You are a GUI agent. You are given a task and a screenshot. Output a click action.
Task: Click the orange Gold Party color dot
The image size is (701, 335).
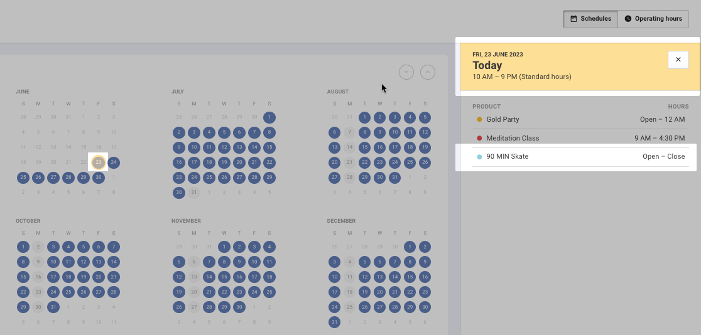click(x=479, y=119)
